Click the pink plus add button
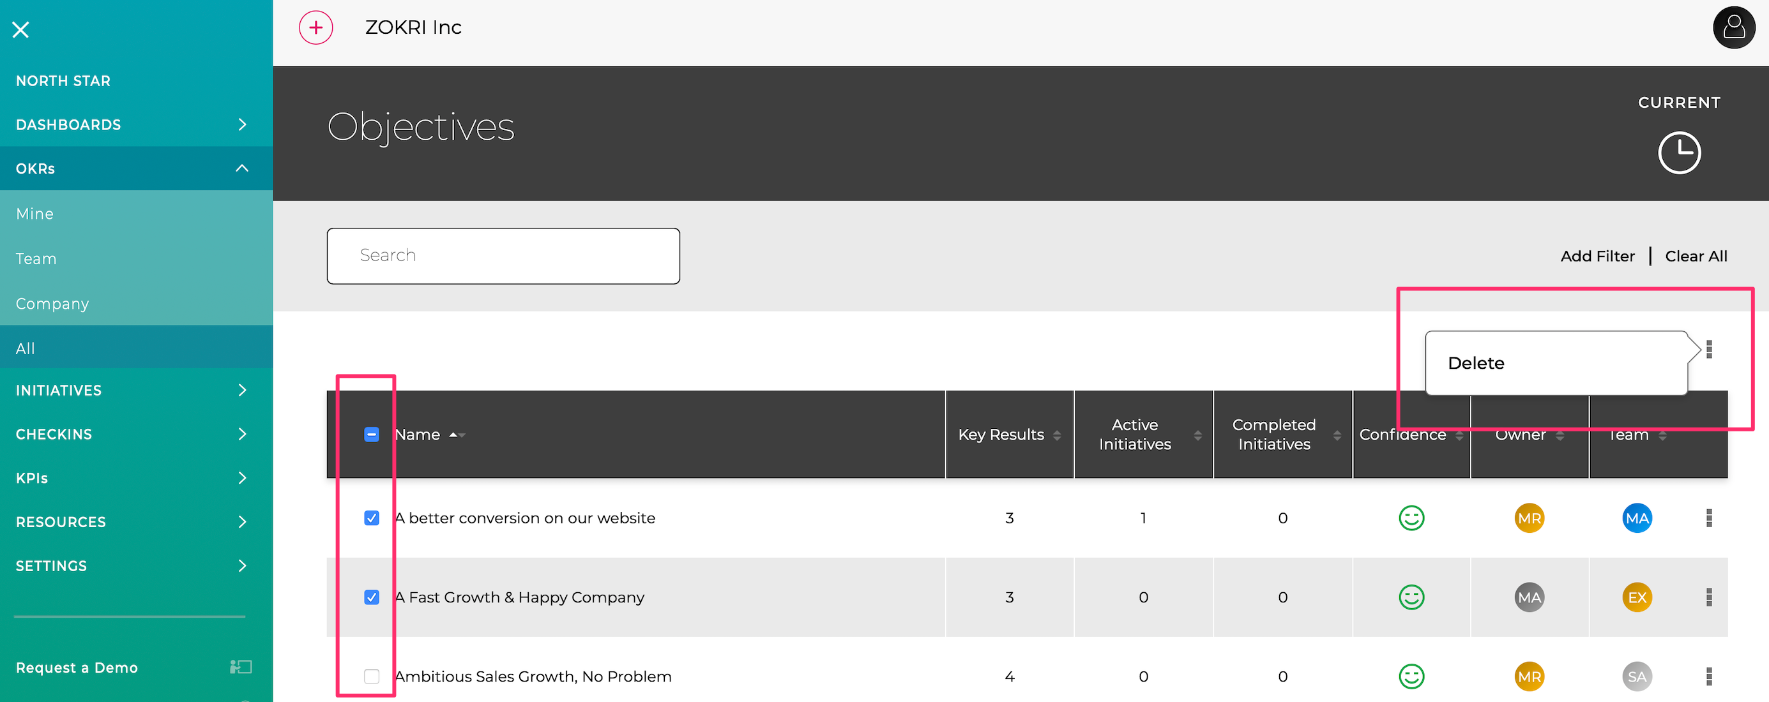Screen dimensions: 1769x702 pyautogui.click(x=316, y=27)
